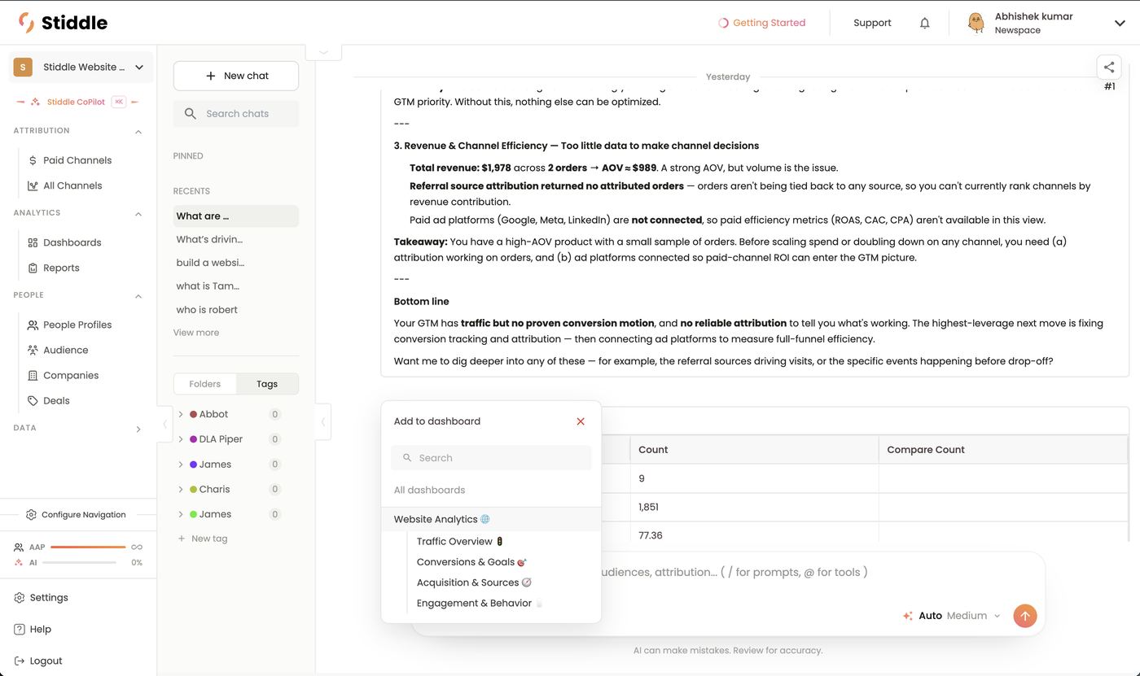The width and height of the screenshot is (1140, 676).
Task: Switch to the Tags tab
Action: [267, 384]
